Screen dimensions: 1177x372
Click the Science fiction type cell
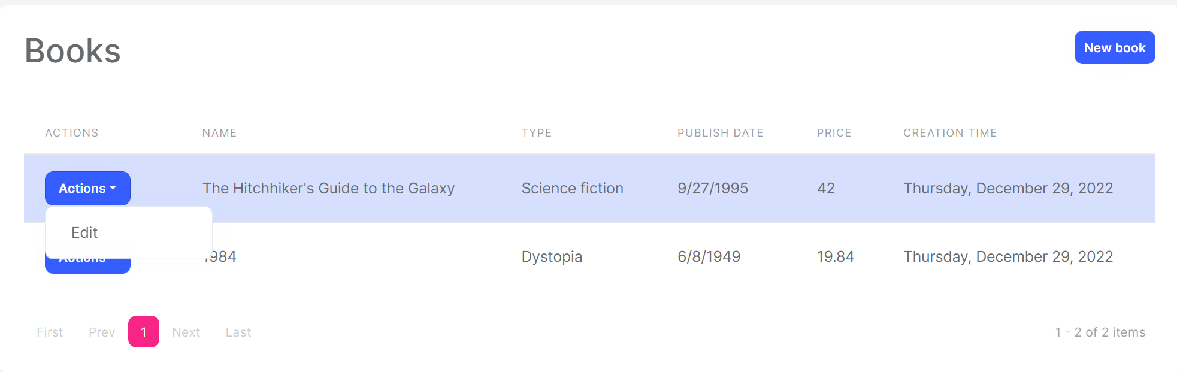pyautogui.click(x=572, y=188)
